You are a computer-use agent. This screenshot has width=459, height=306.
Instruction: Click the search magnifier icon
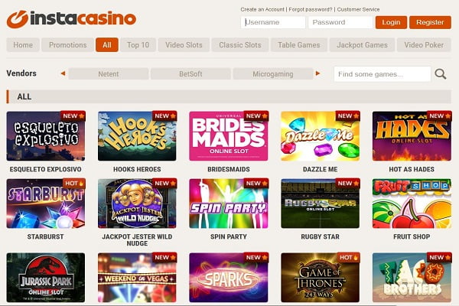pos(441,74)
